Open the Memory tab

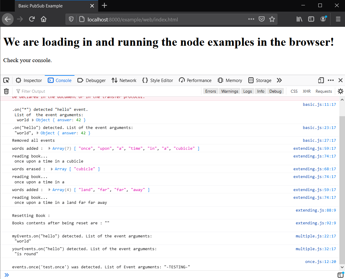pos(230,81)
